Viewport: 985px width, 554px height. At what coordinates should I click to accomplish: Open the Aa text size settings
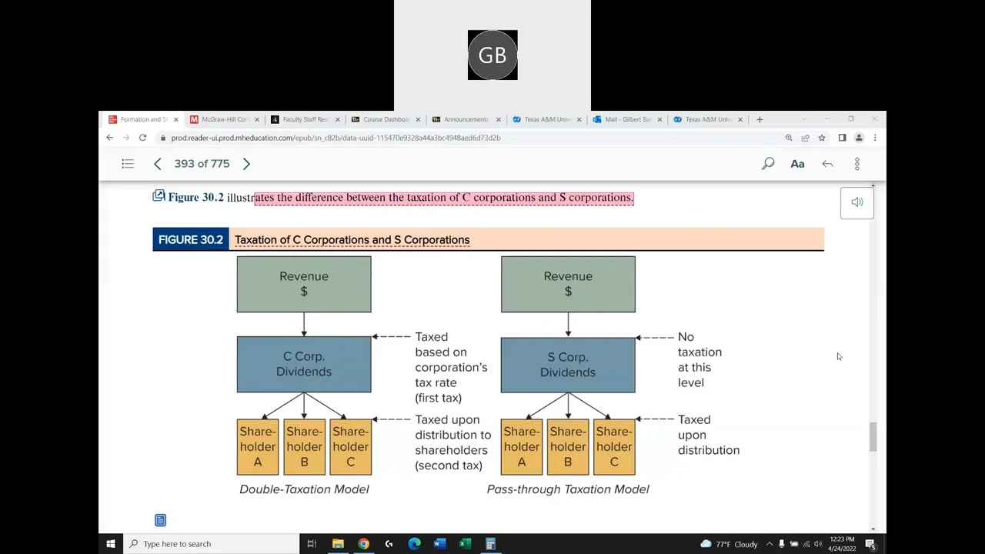click(x=797, y=164)
